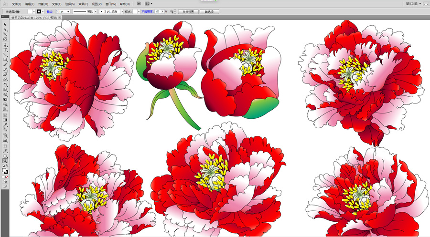
Task: Select the Shape Builder tool
Action: (x=5, y=104)
